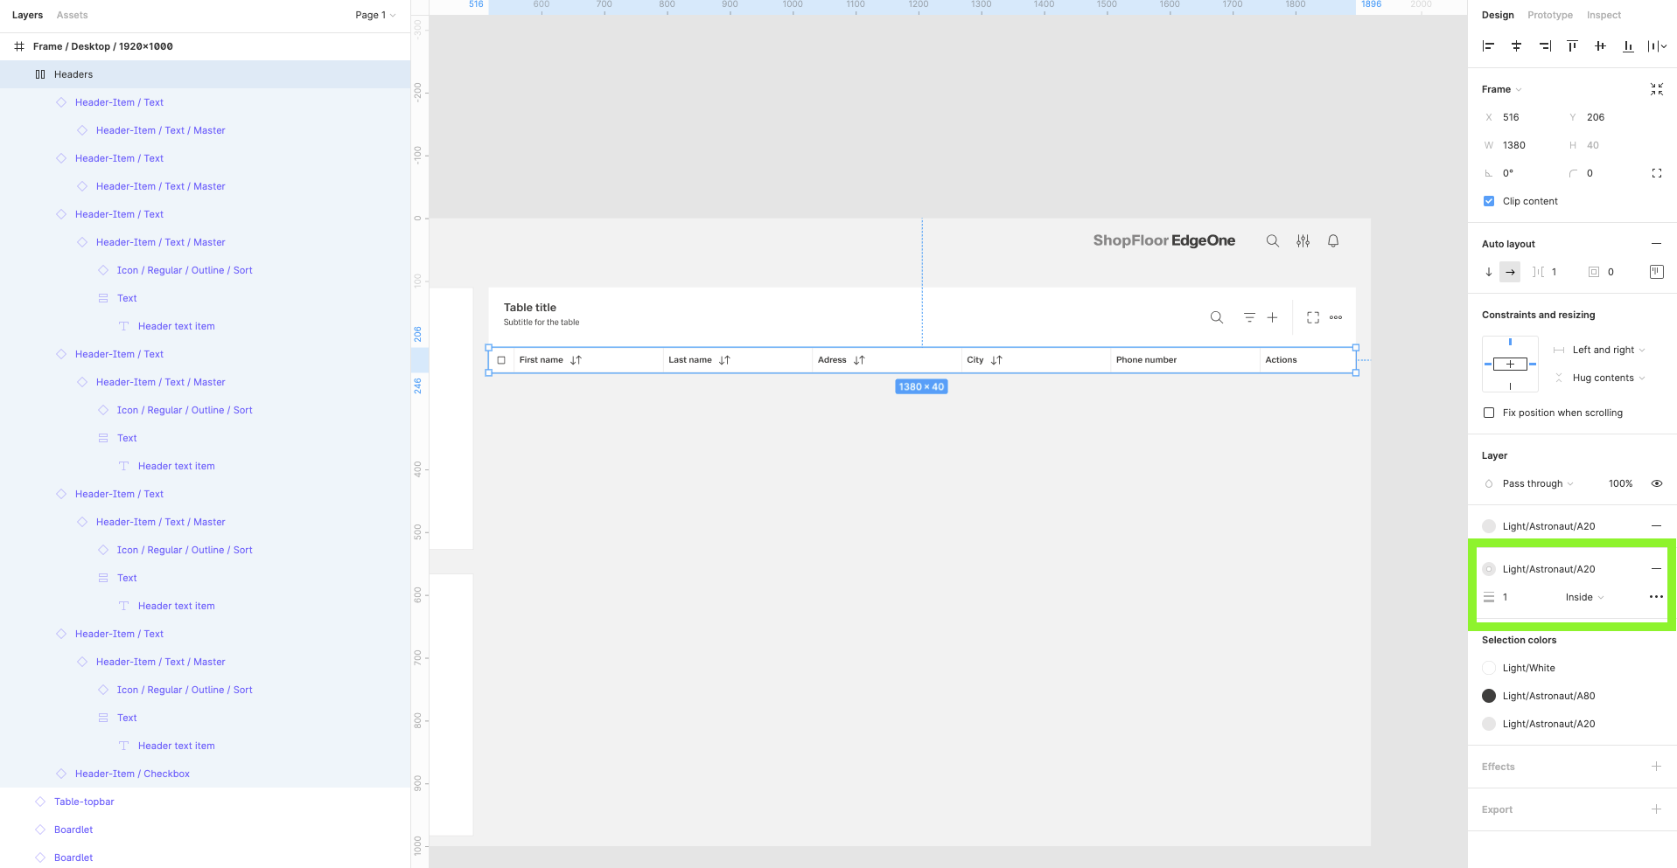The height and width of the screenshot is (868, 1677).
Task: Enable Fix position when scrolling
Action: pos(1489,413)
